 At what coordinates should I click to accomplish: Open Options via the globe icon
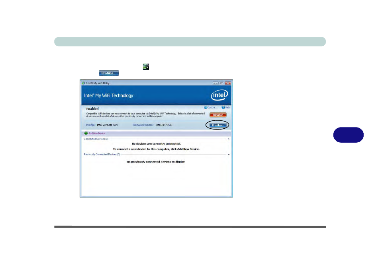206,107
